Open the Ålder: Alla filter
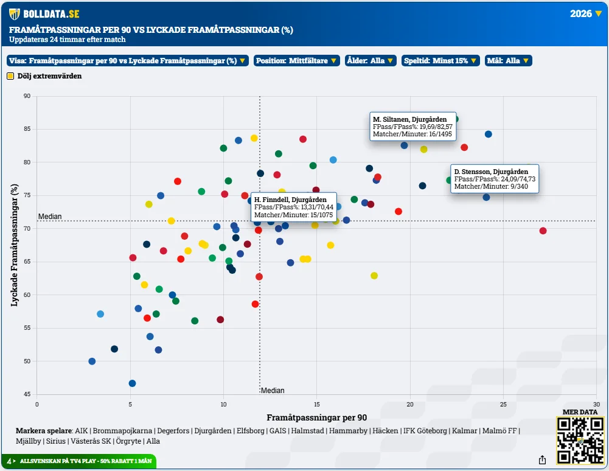The height and width of the screenshot is (471, 609). (x=371, y=61)
